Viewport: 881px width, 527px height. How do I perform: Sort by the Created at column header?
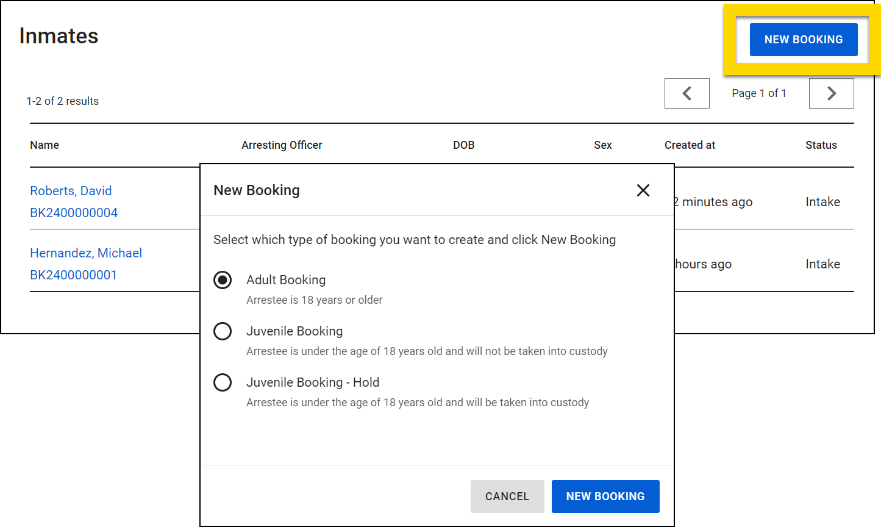690,145
